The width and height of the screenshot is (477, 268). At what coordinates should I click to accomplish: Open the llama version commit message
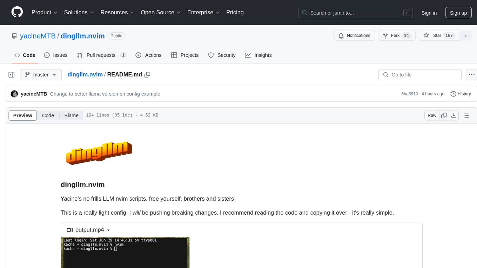point(105,94)
